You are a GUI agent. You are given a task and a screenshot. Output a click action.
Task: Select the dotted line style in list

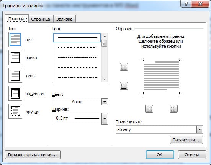coord(77,47)
